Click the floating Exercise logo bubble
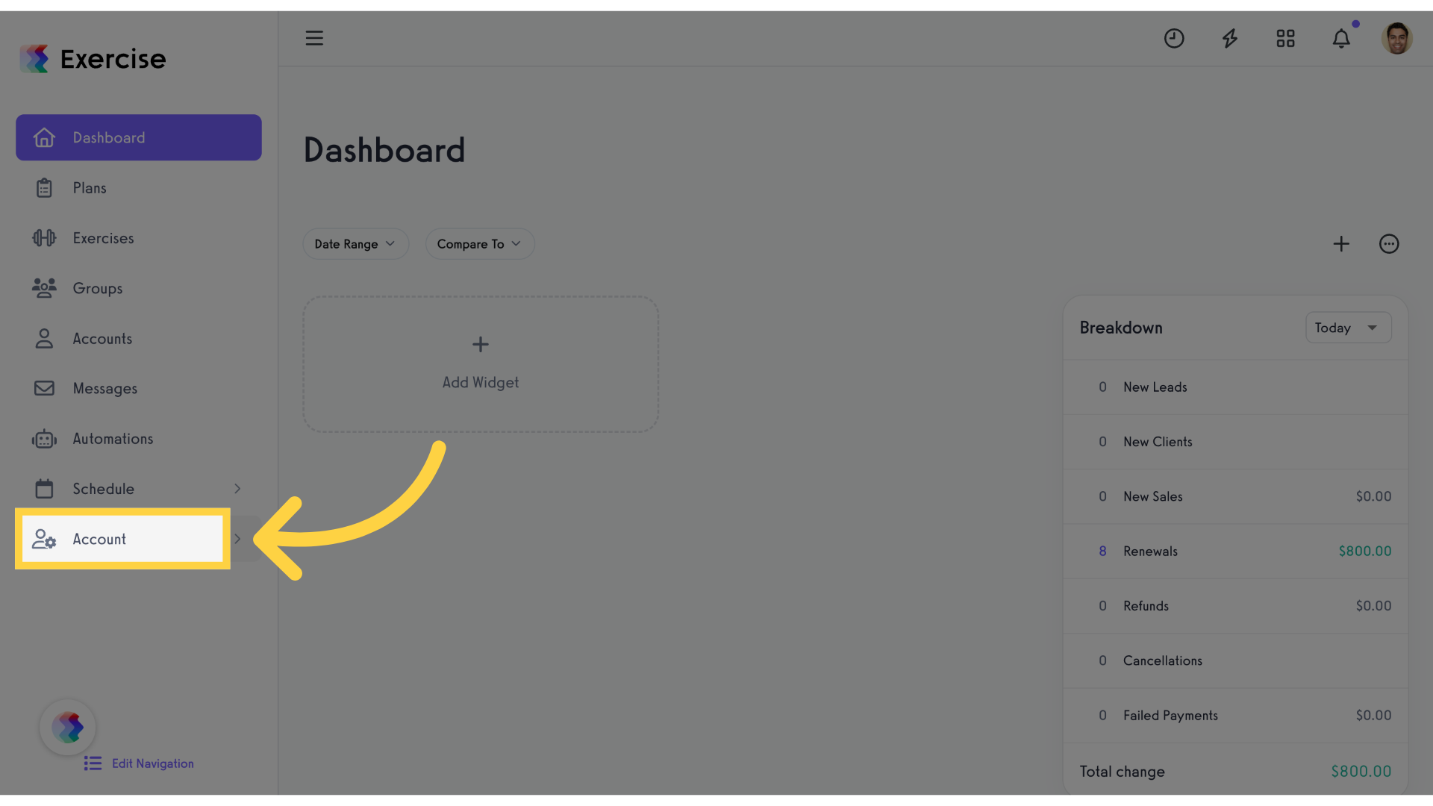This screenshot has width=1433, height=806. pyautogui.click(x=68, y=727)
